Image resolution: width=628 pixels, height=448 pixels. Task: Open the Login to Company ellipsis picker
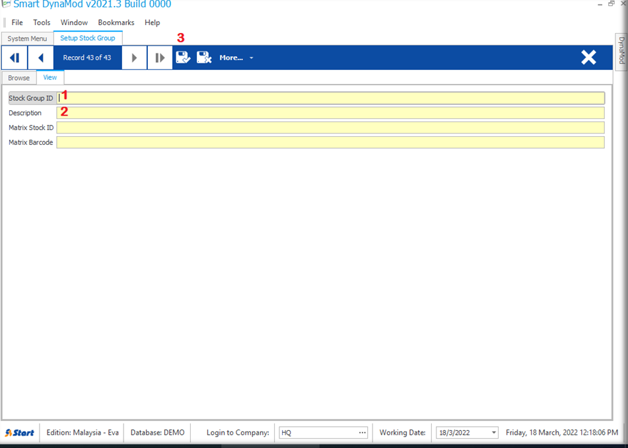(362, 433)
